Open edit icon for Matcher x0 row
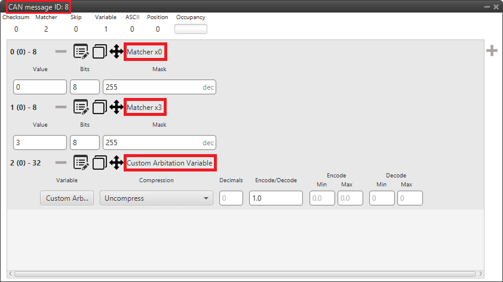The height and width of the screenshot is (282, 503). 81,52
